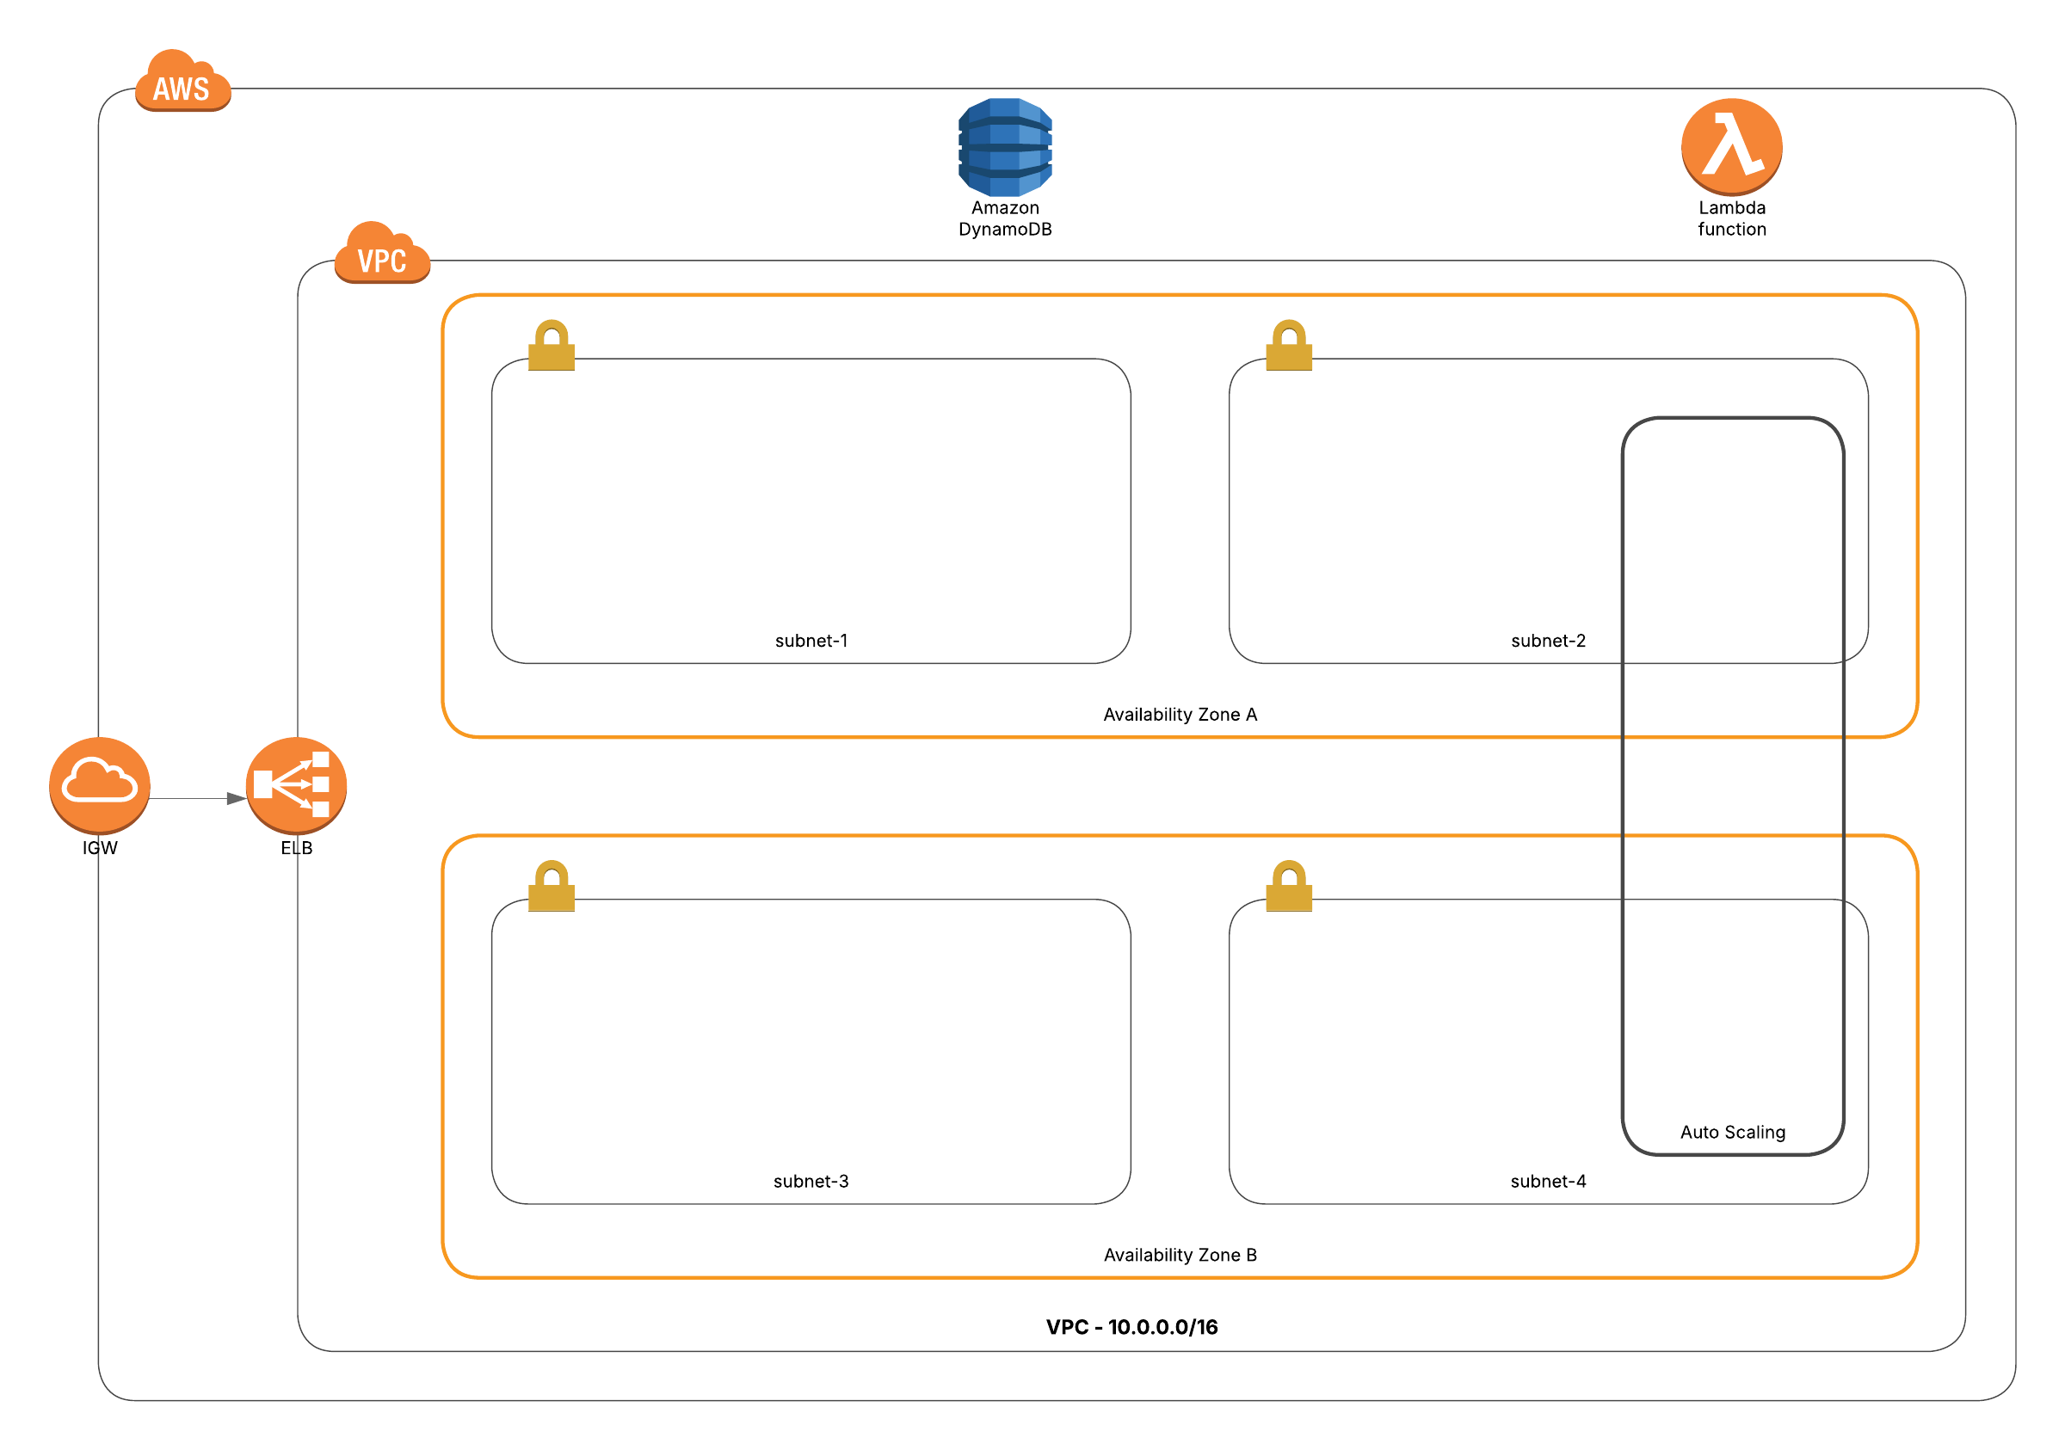Viewport: 2065px width, 1450px height.
Task: Click the Amazon DynamoDB icon
Action: pos(1005,146)
